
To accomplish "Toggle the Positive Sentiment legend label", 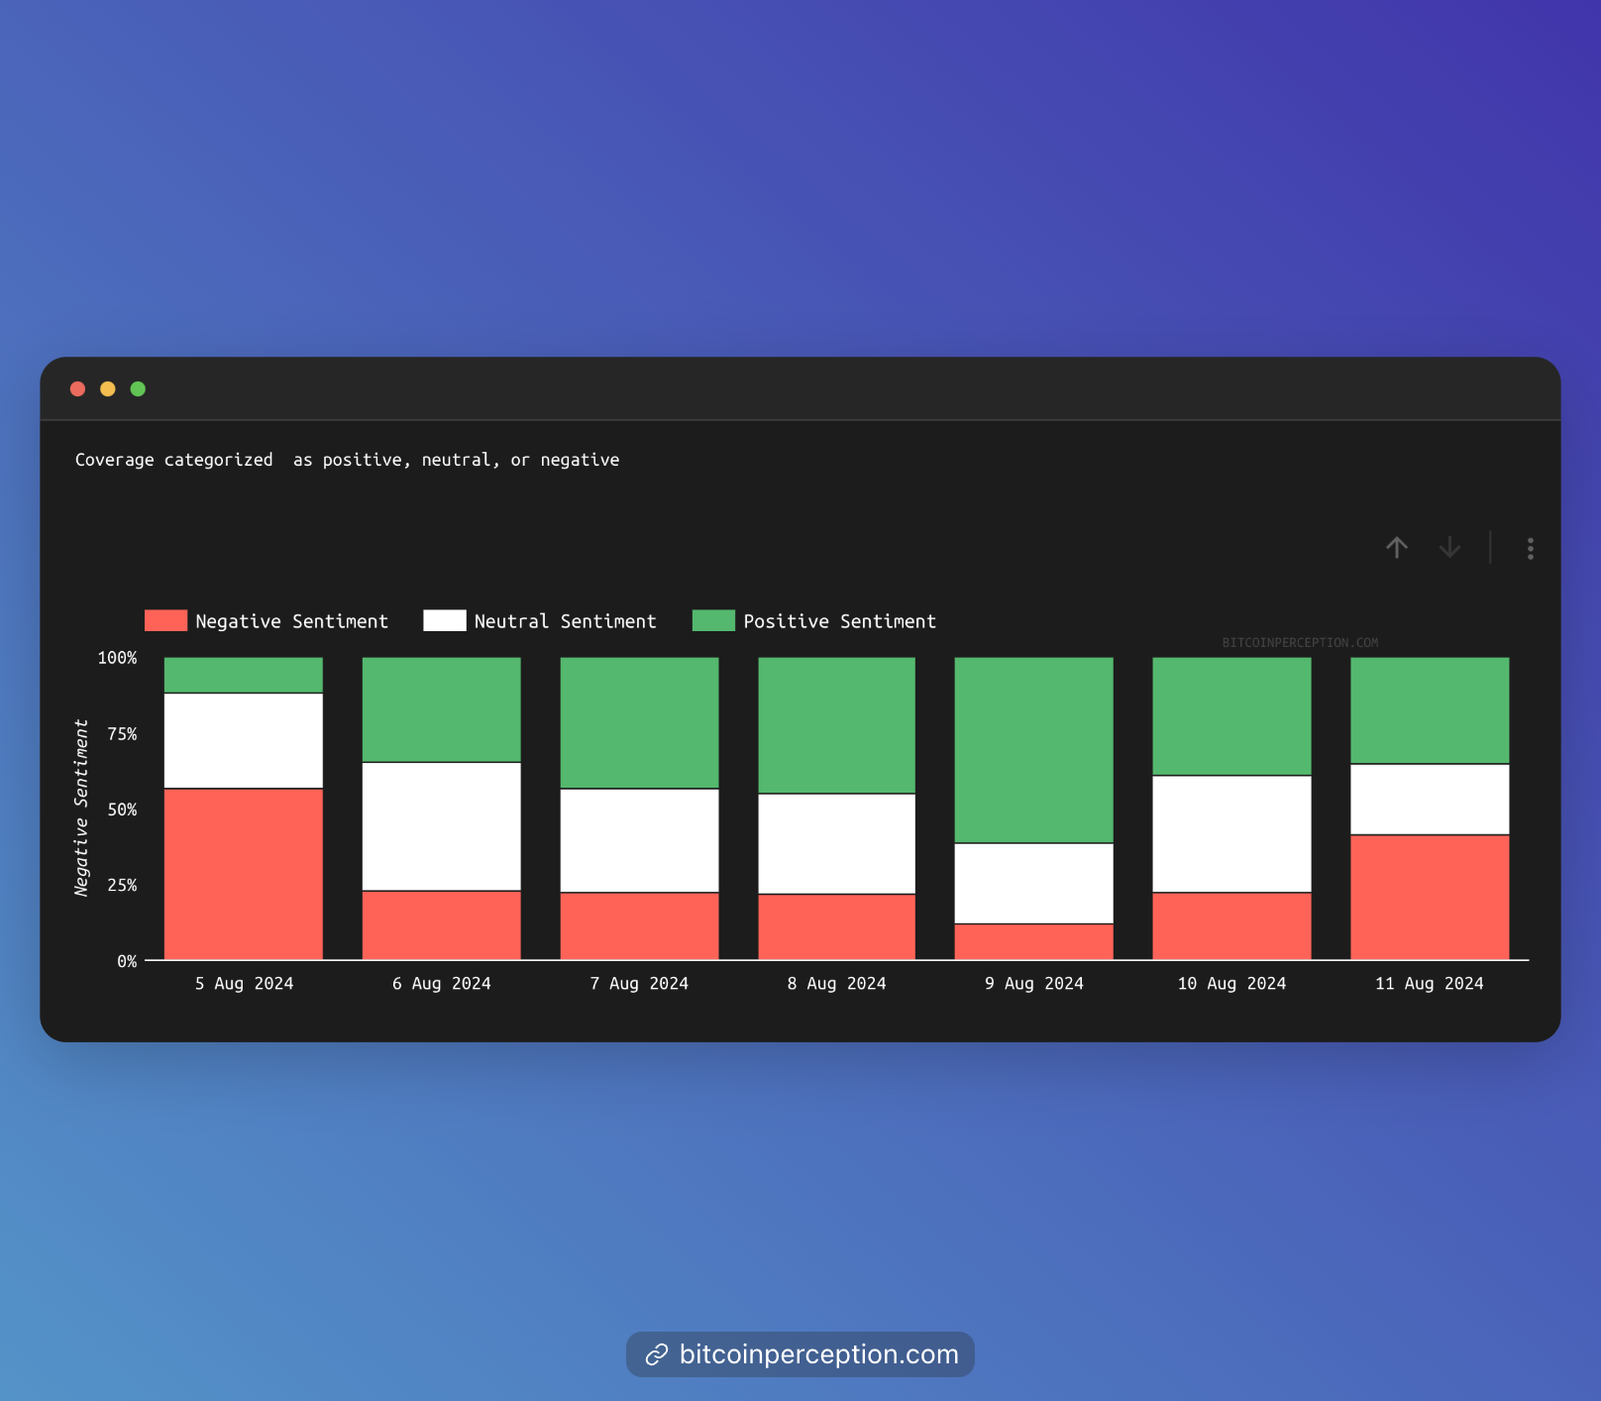I will (839, 621).
